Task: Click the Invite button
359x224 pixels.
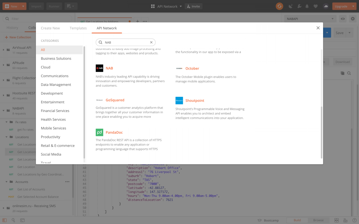Action: pyautogui.click(x=194, y=6)
